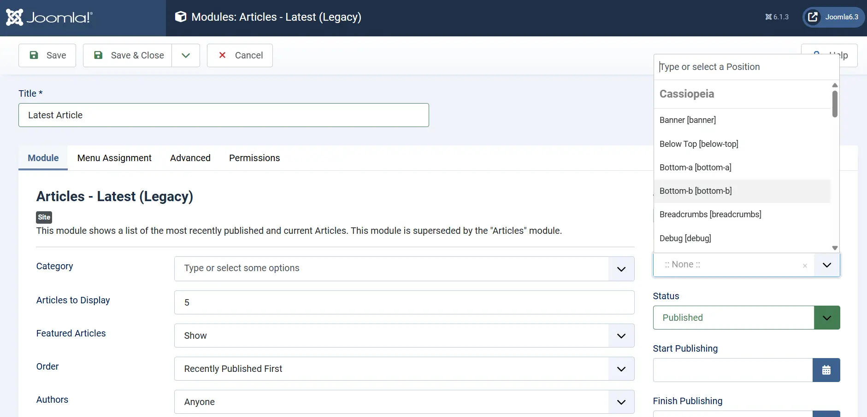
Task: Click the position list scroll-up arrow
Action: tap(835, 85)
